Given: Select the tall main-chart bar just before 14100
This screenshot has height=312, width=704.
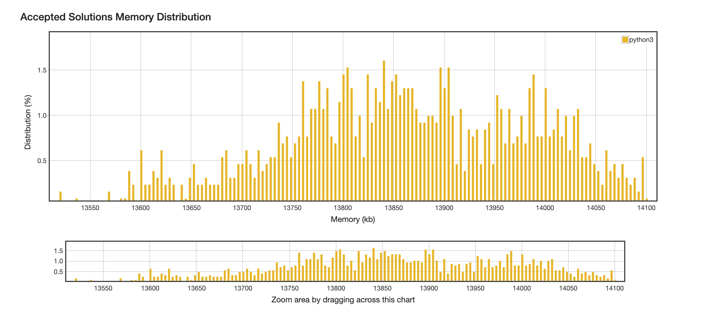Looking at the screenshot, I should tap(643, 179).
